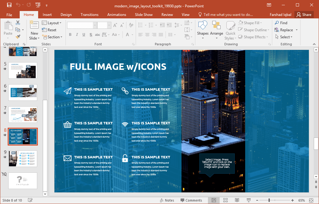Click the Underline icon
Viewport: 319px width, 204px height.
[84, 35]
